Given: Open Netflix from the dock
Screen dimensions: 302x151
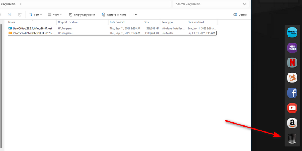Looking at the screenshot, I should tap(292, 63).
